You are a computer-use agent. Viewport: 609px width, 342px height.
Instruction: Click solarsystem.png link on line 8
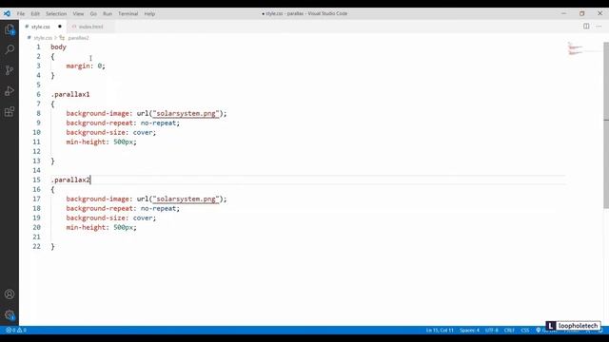click(x=186, y=114)
